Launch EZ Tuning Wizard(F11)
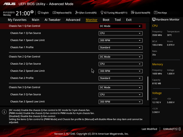This screenshot has height=137, width=183. tap(114, 13)
